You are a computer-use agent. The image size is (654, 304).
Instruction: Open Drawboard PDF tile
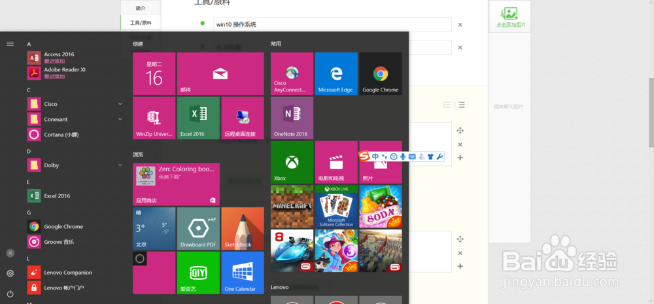click(198, 229)
